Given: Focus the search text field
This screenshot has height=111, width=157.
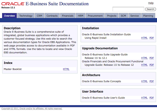Looking at the screenshot, I should [x=128, y=9].
